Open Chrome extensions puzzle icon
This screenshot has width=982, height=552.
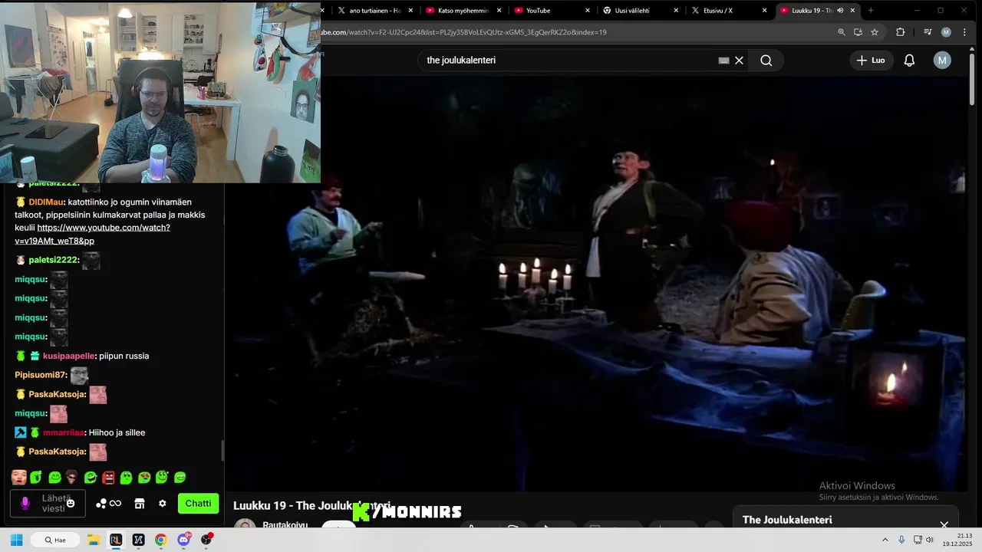click(x=901, y=32)
